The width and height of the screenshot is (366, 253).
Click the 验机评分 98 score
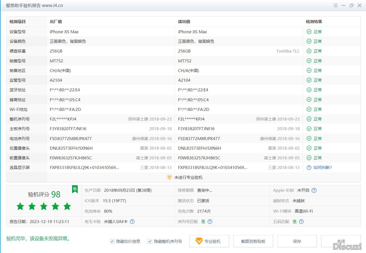44,194
